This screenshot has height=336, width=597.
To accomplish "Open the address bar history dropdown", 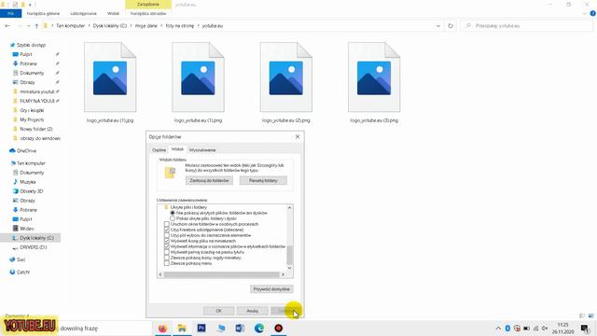I will [438, 26].
